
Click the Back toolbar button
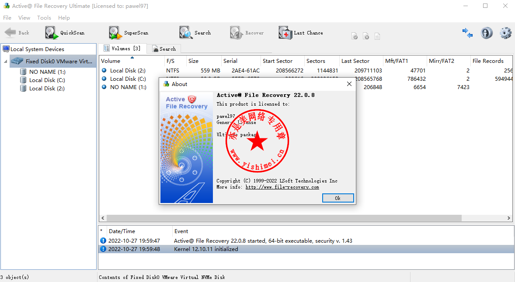pyautogui.click(x=17, y=33)
